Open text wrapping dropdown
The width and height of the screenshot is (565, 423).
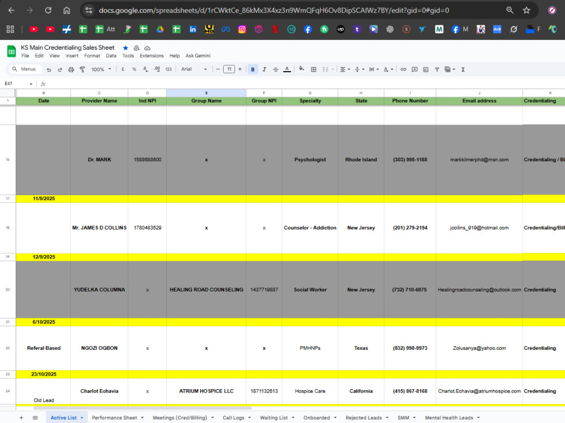(373, 69)
